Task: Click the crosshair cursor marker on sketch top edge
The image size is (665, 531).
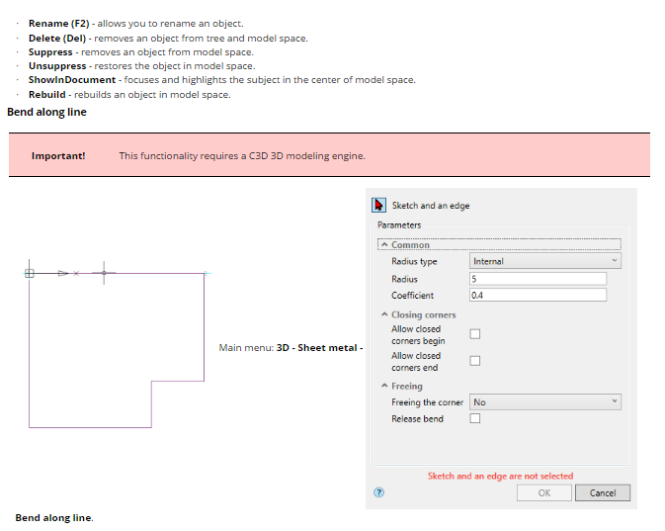Action: tap(104, 273)
